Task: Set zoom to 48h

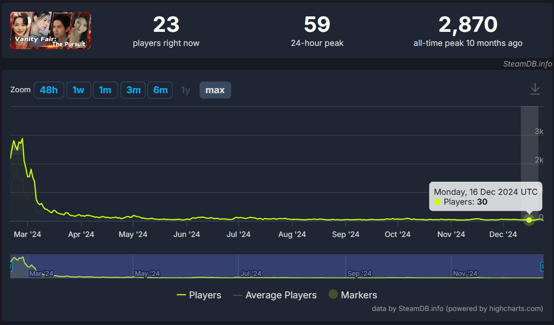Action: point(49,90)
